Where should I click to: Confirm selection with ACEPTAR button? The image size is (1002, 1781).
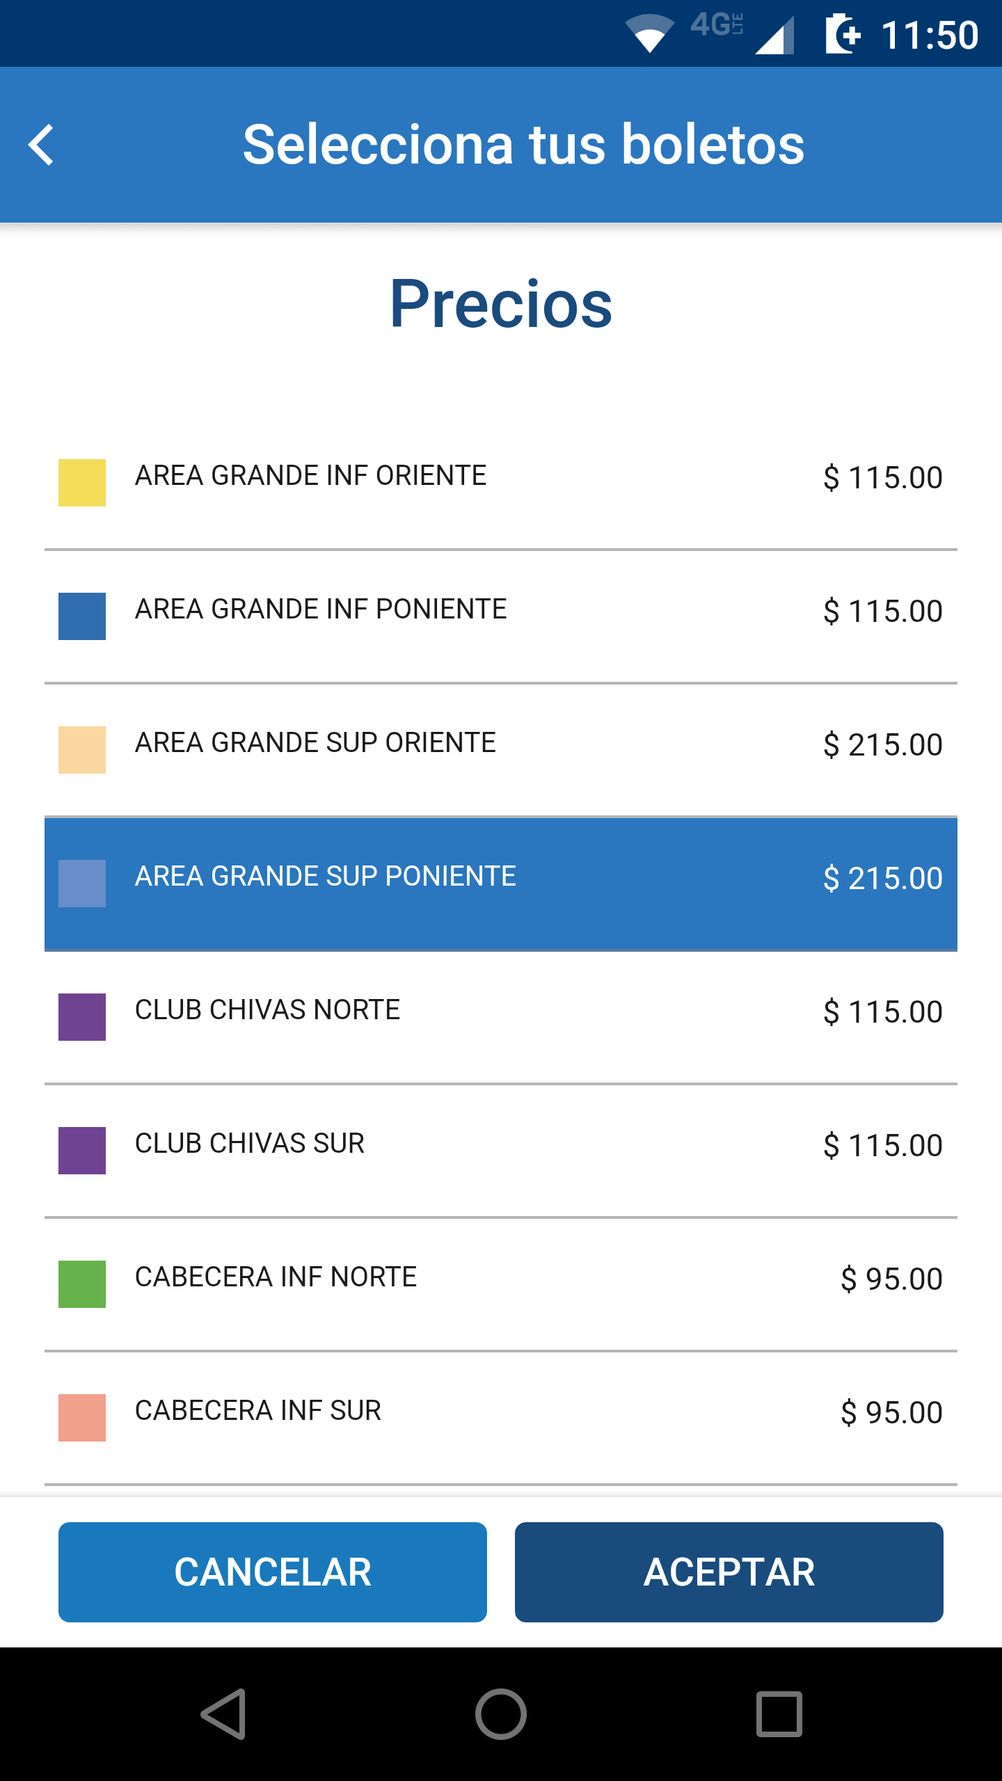click(729, 1572)
